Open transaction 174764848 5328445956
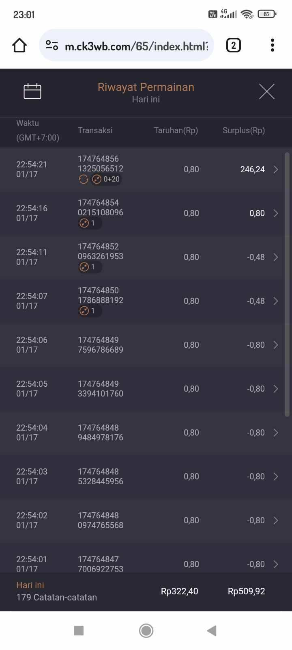The width and height of the screenshot is (292, 650). click(101, 477)
